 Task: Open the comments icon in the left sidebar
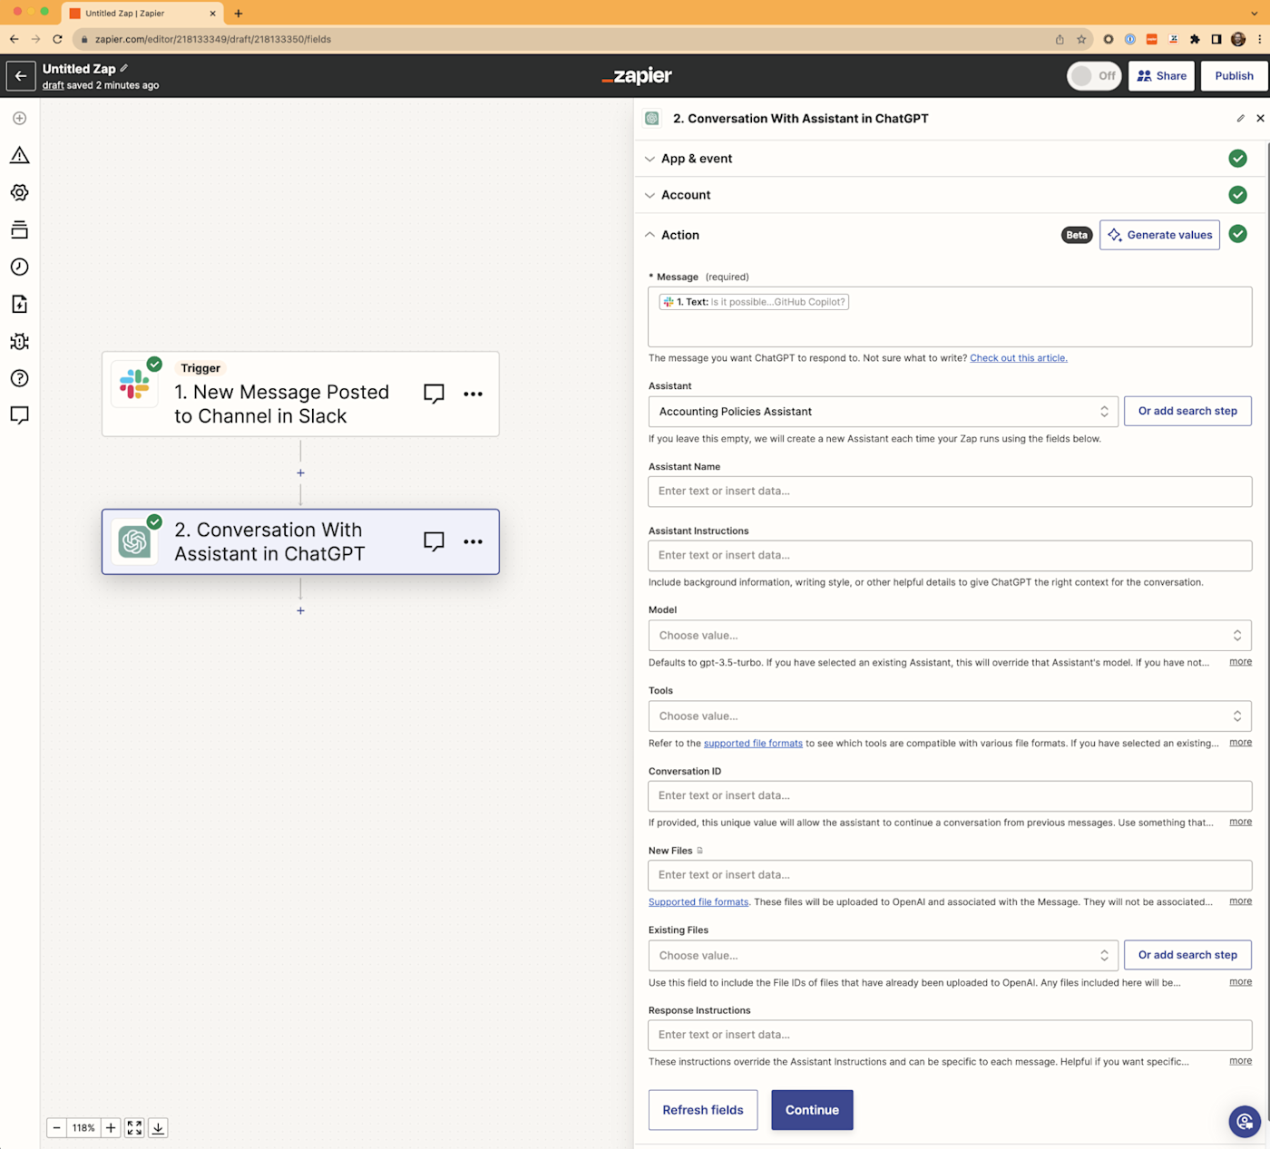pos(19,415)
